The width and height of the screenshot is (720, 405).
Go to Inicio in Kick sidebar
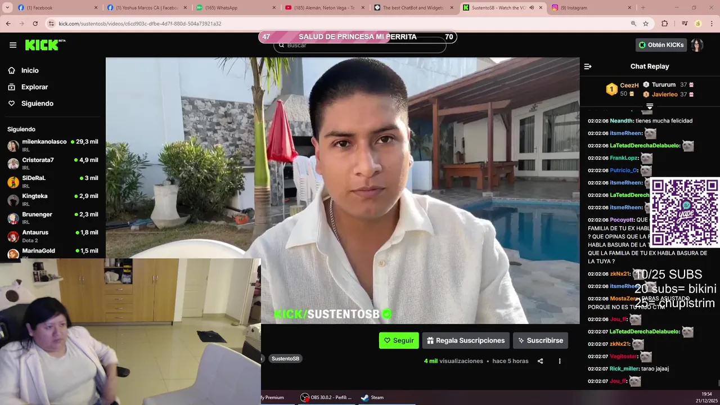coord(30,70)
